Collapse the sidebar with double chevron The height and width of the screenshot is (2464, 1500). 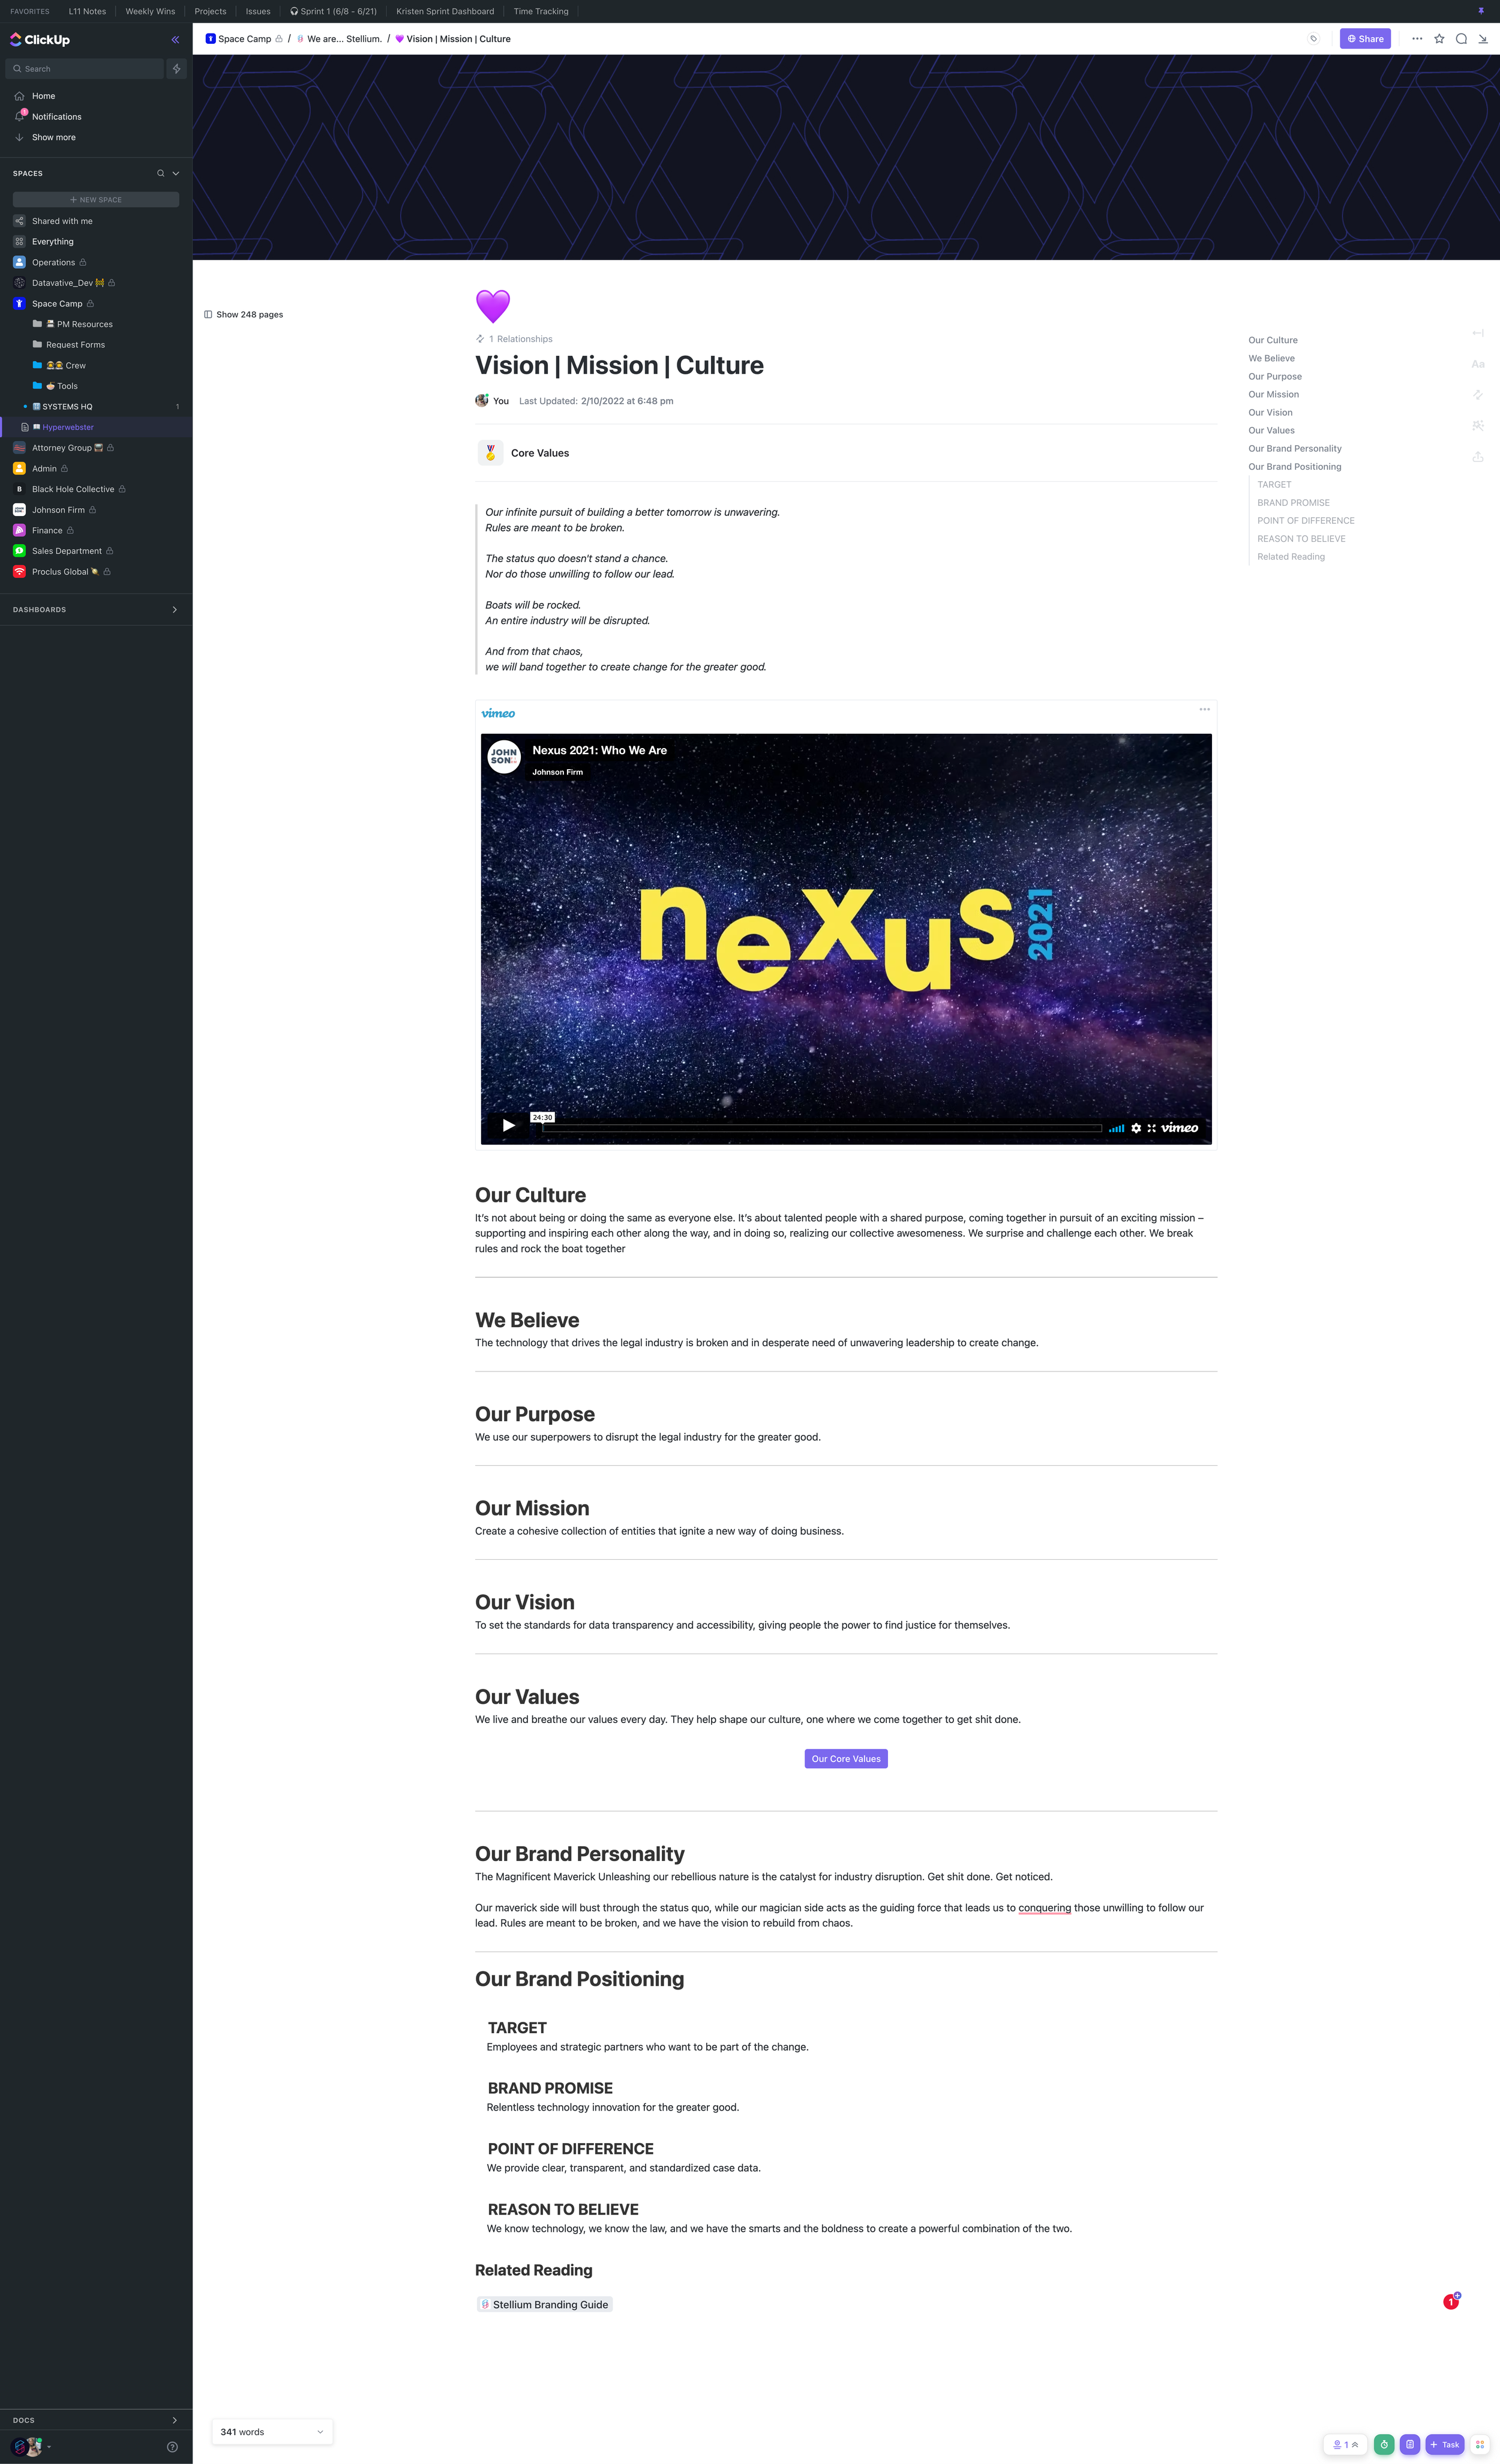(x=175, y=40)
